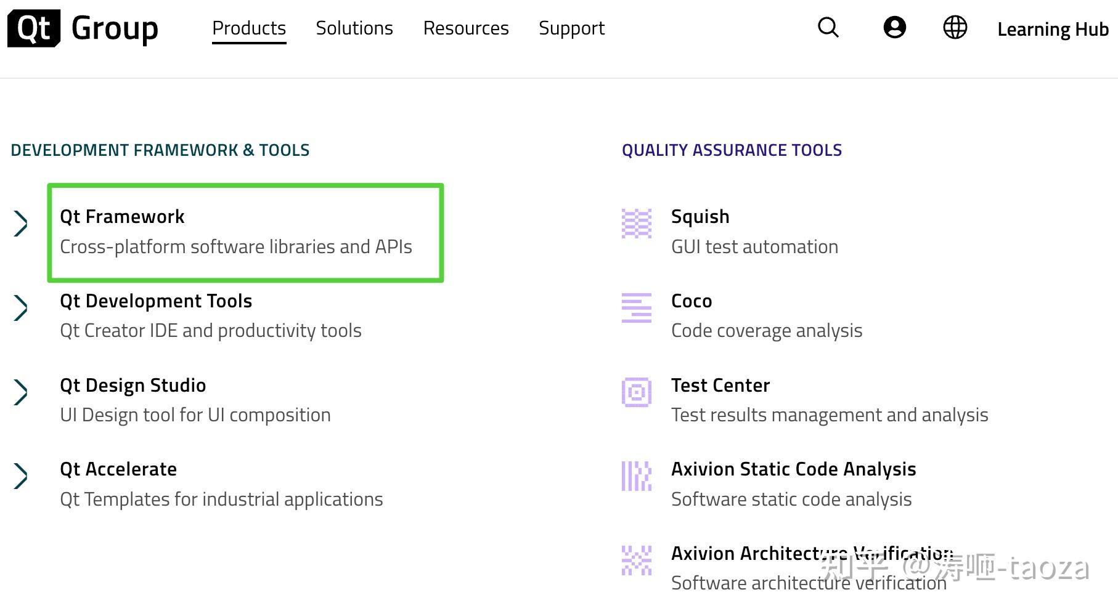The height and width of the screenshot is (611, 1118).
Task: Expand the Qt Framework chevron arrow
Action: point(21,224)
